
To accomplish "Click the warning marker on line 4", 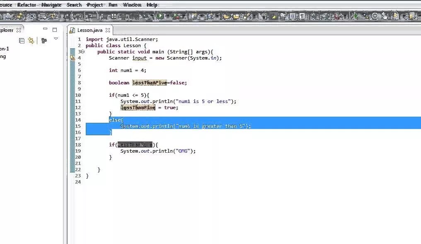I will pyautogui.click(x=72, y=58).
